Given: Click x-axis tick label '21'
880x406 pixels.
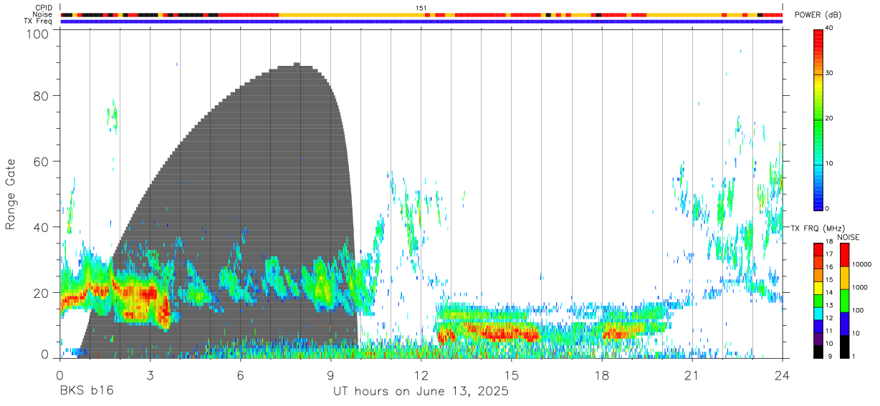Looking at the screenshot, I should pyautogui.click(x=692, y=375).
